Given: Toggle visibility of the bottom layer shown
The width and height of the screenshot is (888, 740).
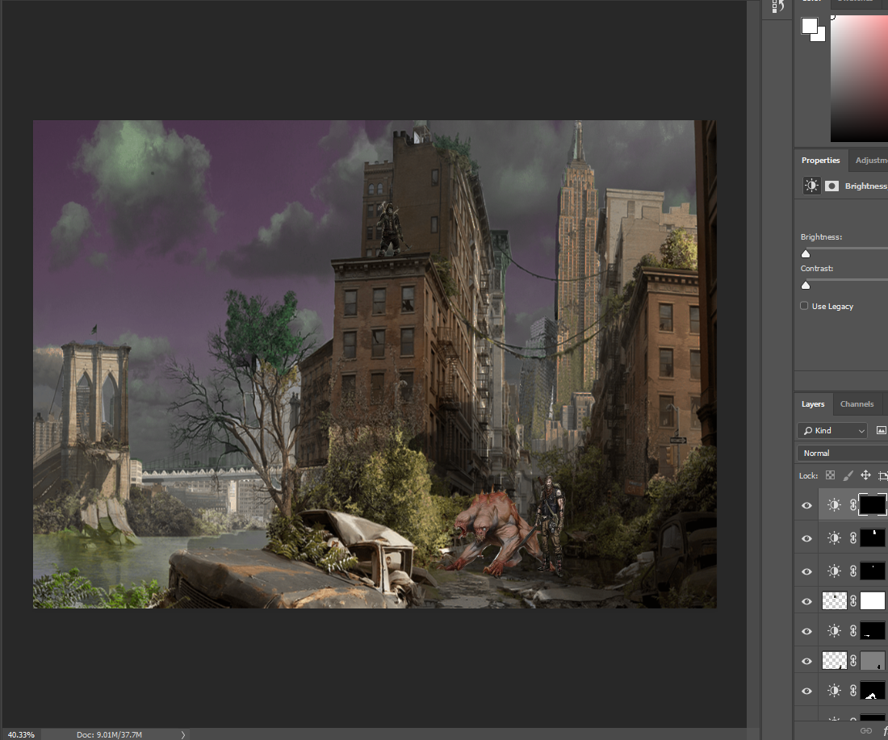Looking at the screenshot, I should coord(806,691).
